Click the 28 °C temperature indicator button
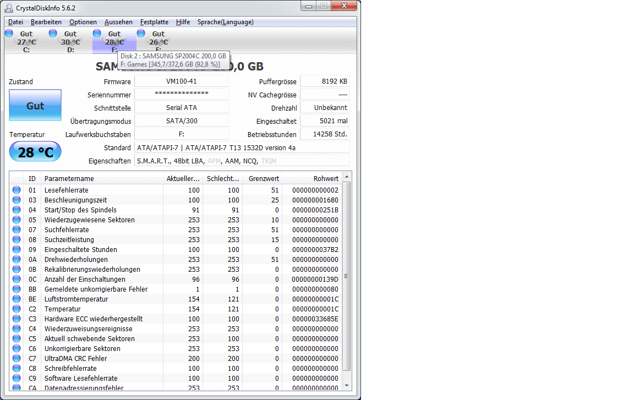 pos(35,152)
